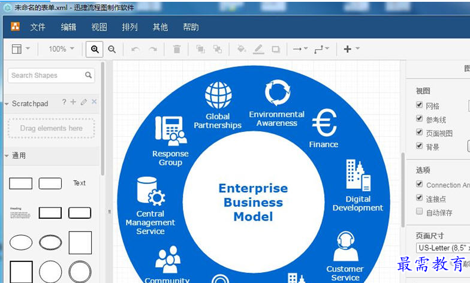The height and width of the screenshot is (283, 470).
Task: Click the redo arrow icon
Action: pos(153,49)
